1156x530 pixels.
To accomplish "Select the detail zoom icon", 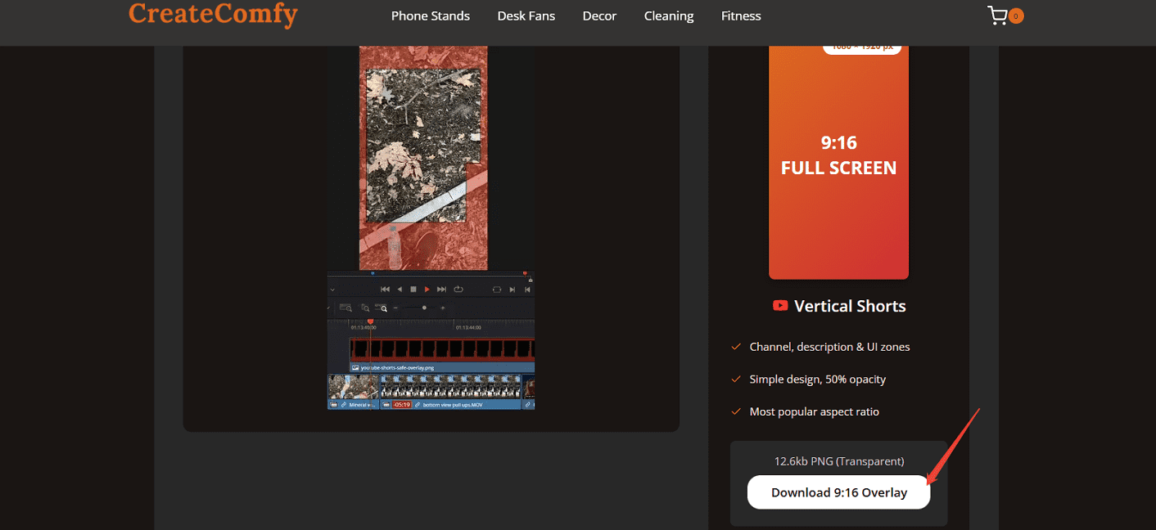I will pos(364,308).
